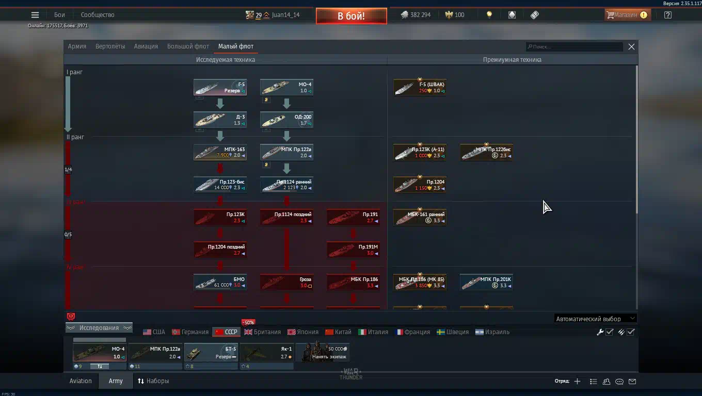Choose the США nation
Image resolution: width=702 pixels, height=396 pixels.
pyautogui.click(x=154, y=332)
